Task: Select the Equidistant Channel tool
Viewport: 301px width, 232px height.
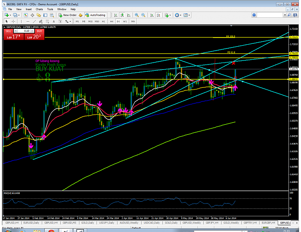Action: click(41, 21)
